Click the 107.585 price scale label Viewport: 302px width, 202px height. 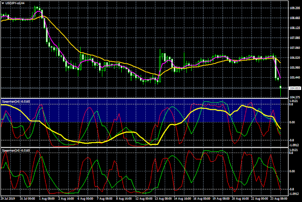(x=295, y=38)
